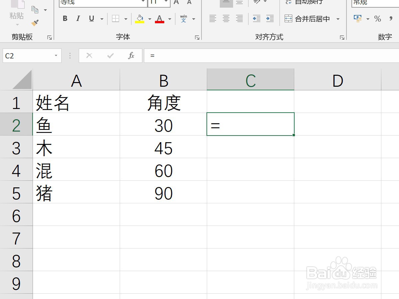The width and height of the screenshot is (399, 299).
Task: Apply percent number style
Action: [378, 19]
